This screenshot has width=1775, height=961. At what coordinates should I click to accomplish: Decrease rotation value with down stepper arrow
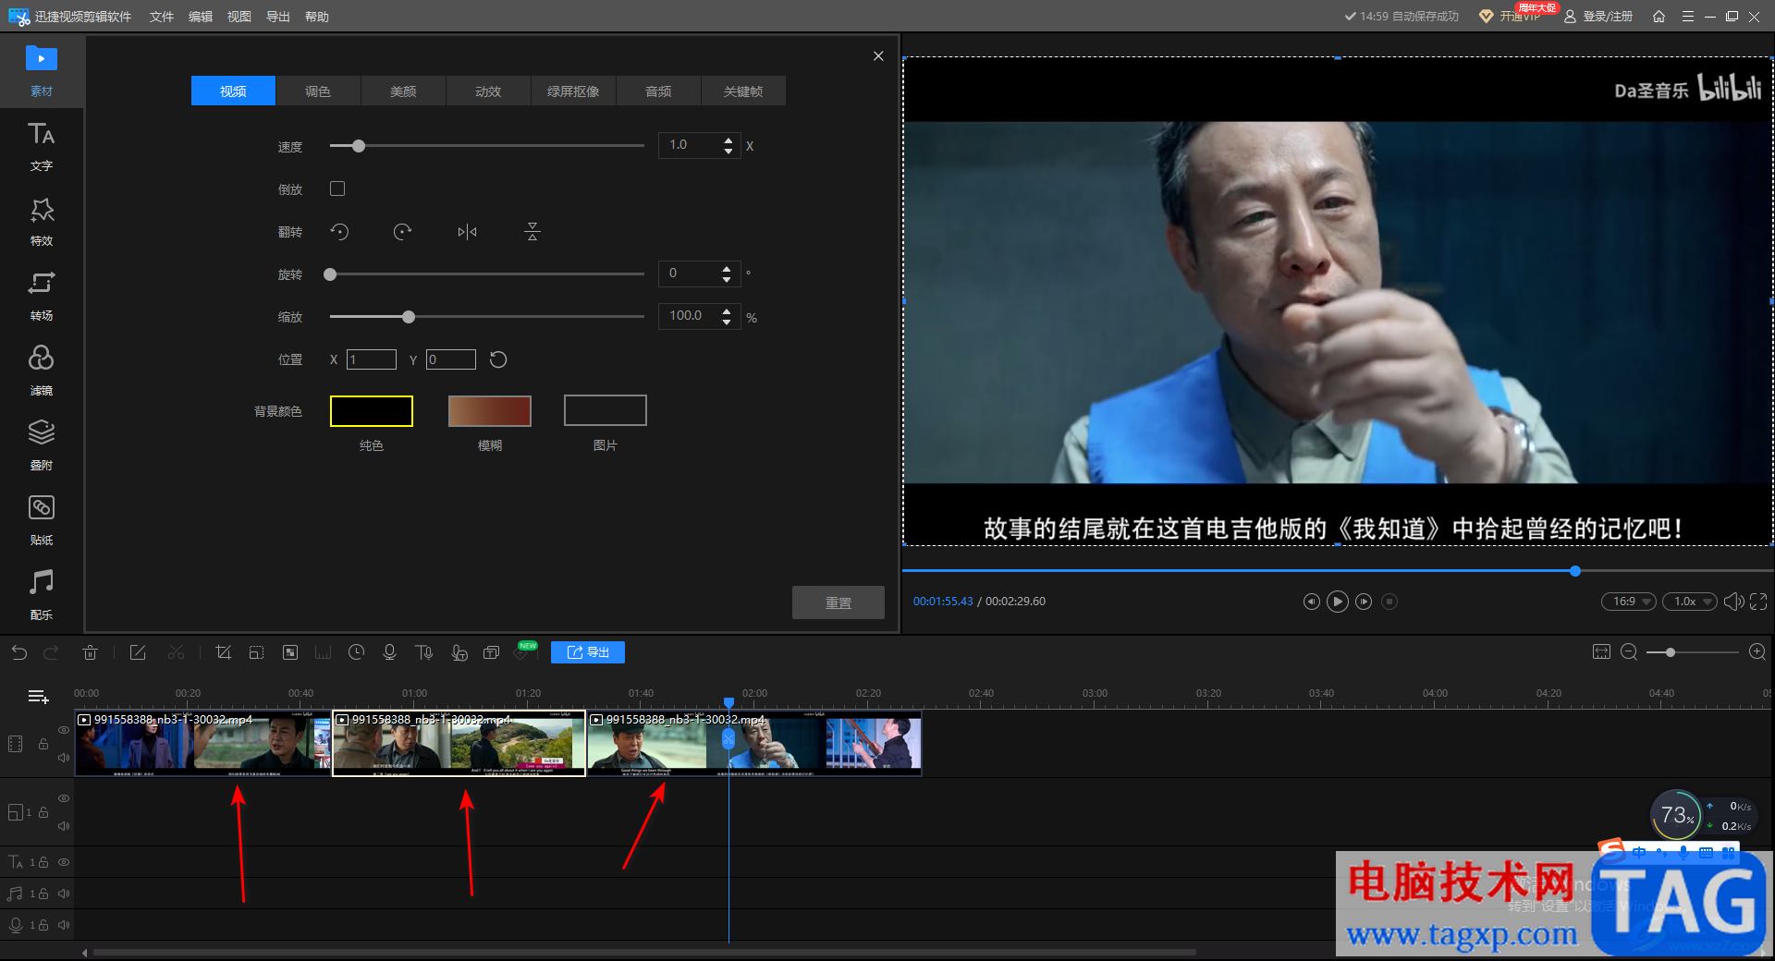[727, 278]
